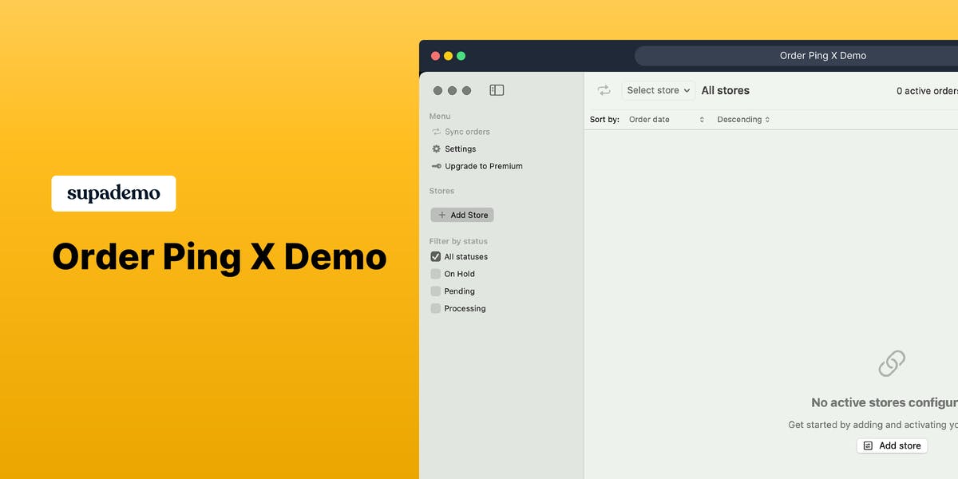Click the Upgrade to Premium key icon
This screenshot has width=958, height=479.
tap(436, 166)
